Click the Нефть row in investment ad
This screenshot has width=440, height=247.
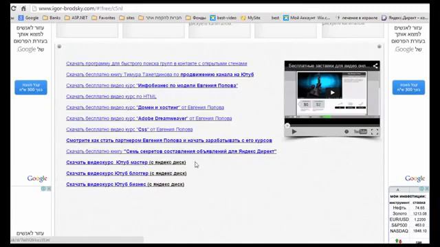tap(408, 208)
